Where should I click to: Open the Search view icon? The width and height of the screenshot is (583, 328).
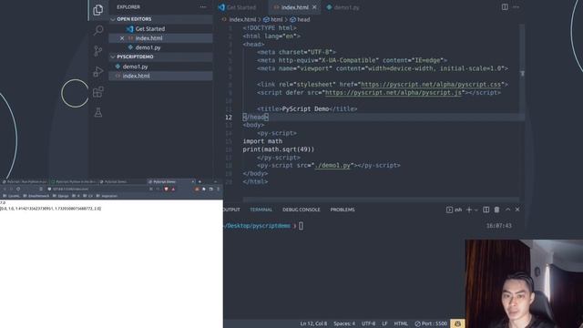[x=98, y=30]
